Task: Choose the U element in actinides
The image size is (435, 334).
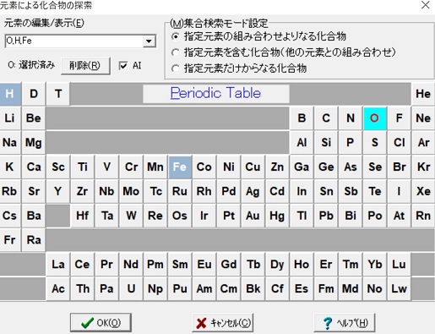Action: [131, 288]
